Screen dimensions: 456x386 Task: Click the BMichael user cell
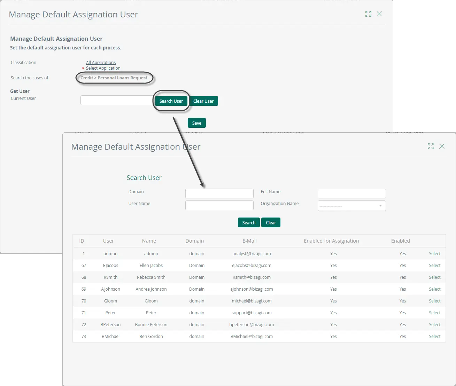click(x=110, y=337)
